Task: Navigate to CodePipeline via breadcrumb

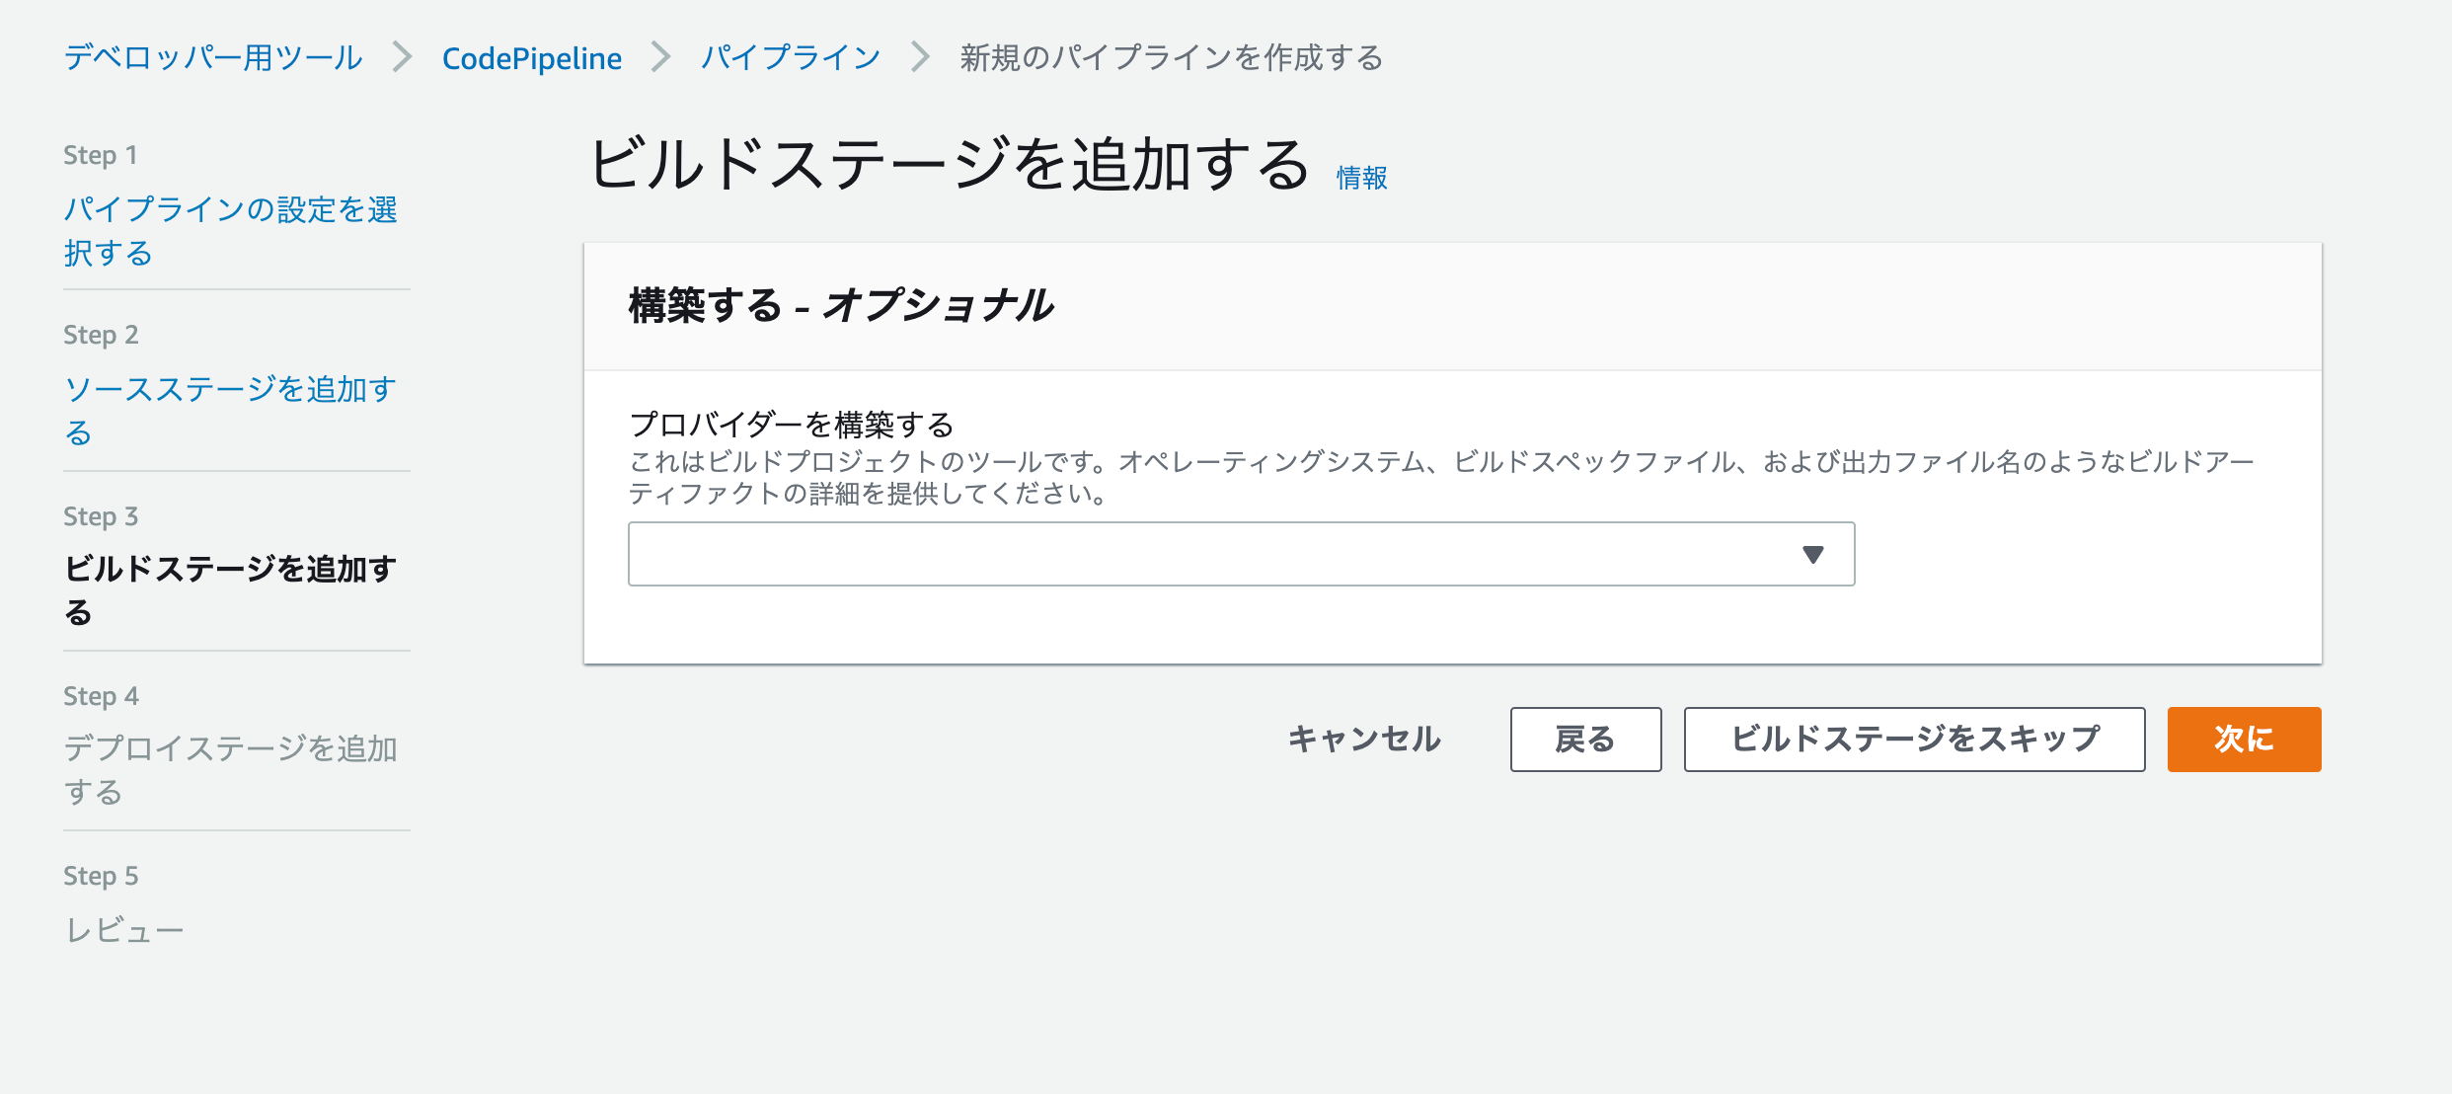Action: point(533,57)
